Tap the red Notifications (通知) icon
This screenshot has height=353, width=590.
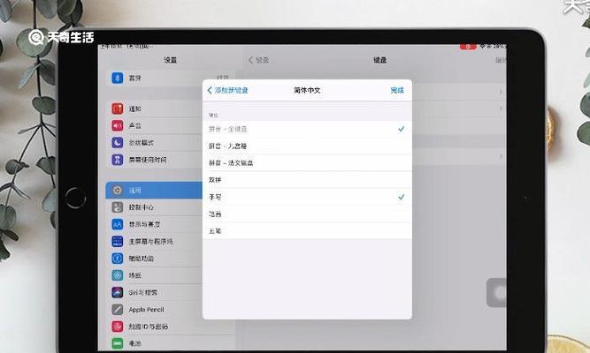[x=118, y=109]
